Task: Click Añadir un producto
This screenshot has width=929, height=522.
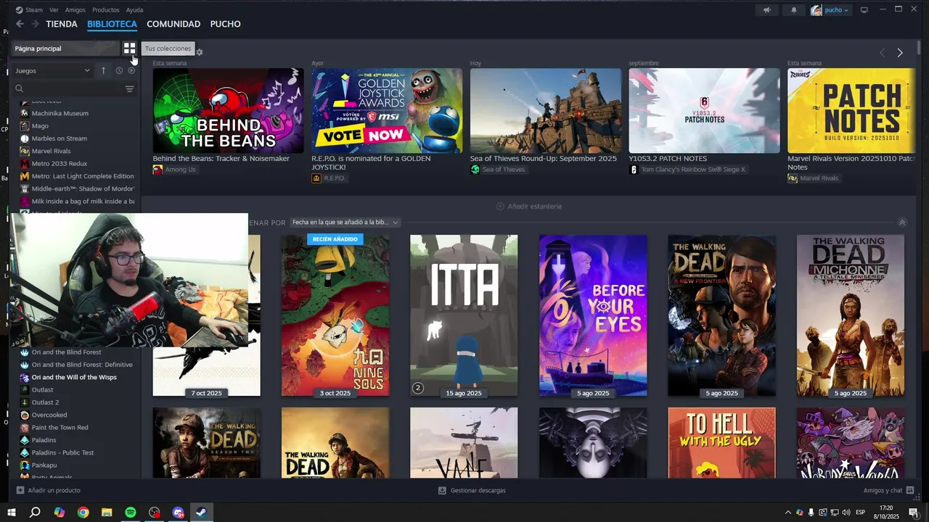Action: [48, 491]
